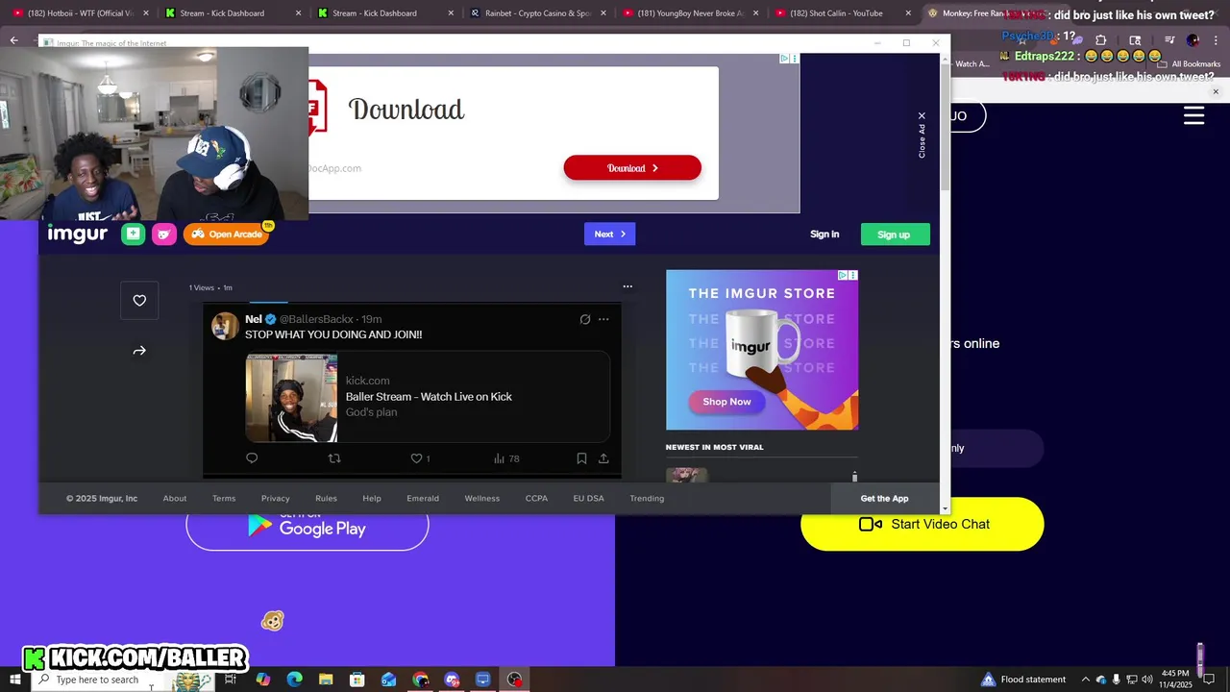This screenshot has width=1230, height=692.
Task: Click Rules in the Imgur footer
Action: (x=326, y=498)
